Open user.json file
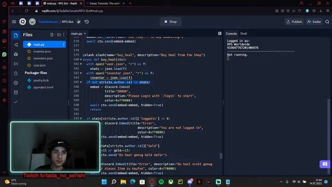The height and width of the screenshot is (187, 332). [39, 65]
